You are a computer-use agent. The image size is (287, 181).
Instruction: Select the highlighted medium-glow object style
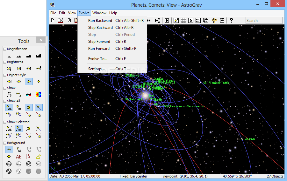[29, 81]
